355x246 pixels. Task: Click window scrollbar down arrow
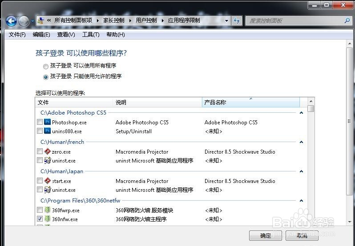(349, 222)
